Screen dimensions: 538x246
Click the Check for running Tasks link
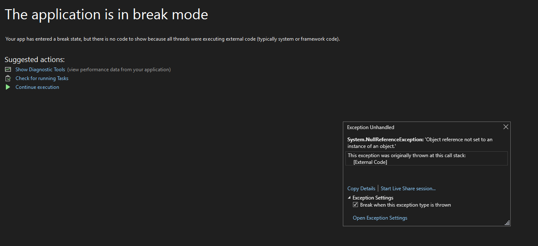pos(42,78)
